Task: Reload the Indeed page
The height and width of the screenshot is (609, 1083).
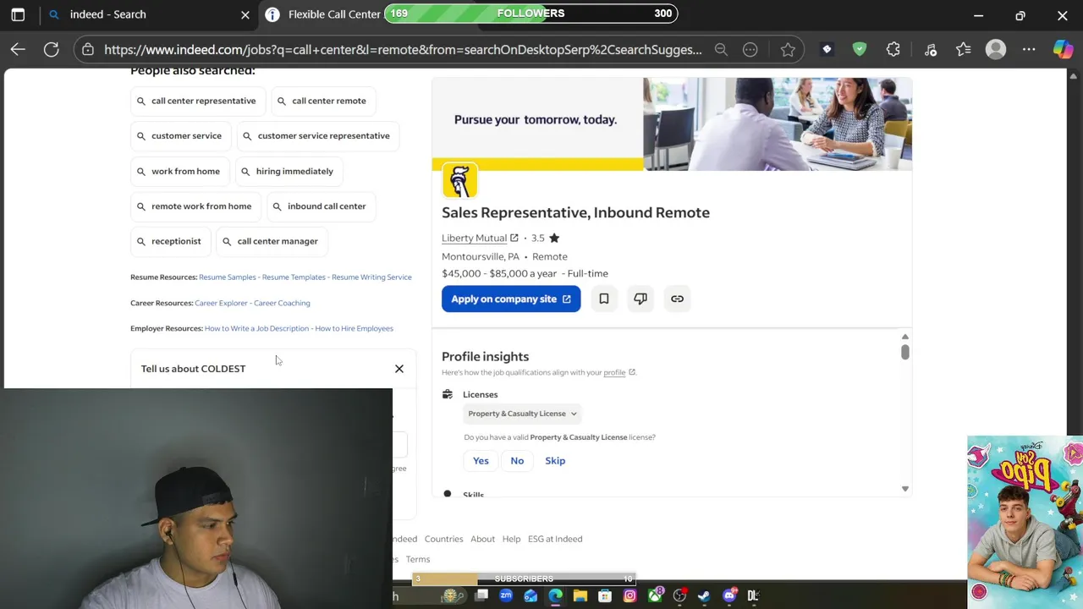Action: (52, 50)
